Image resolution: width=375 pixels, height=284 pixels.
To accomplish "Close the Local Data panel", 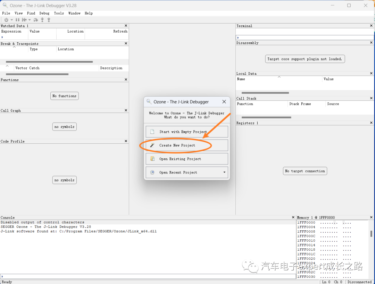I will [x=372, y=73].
